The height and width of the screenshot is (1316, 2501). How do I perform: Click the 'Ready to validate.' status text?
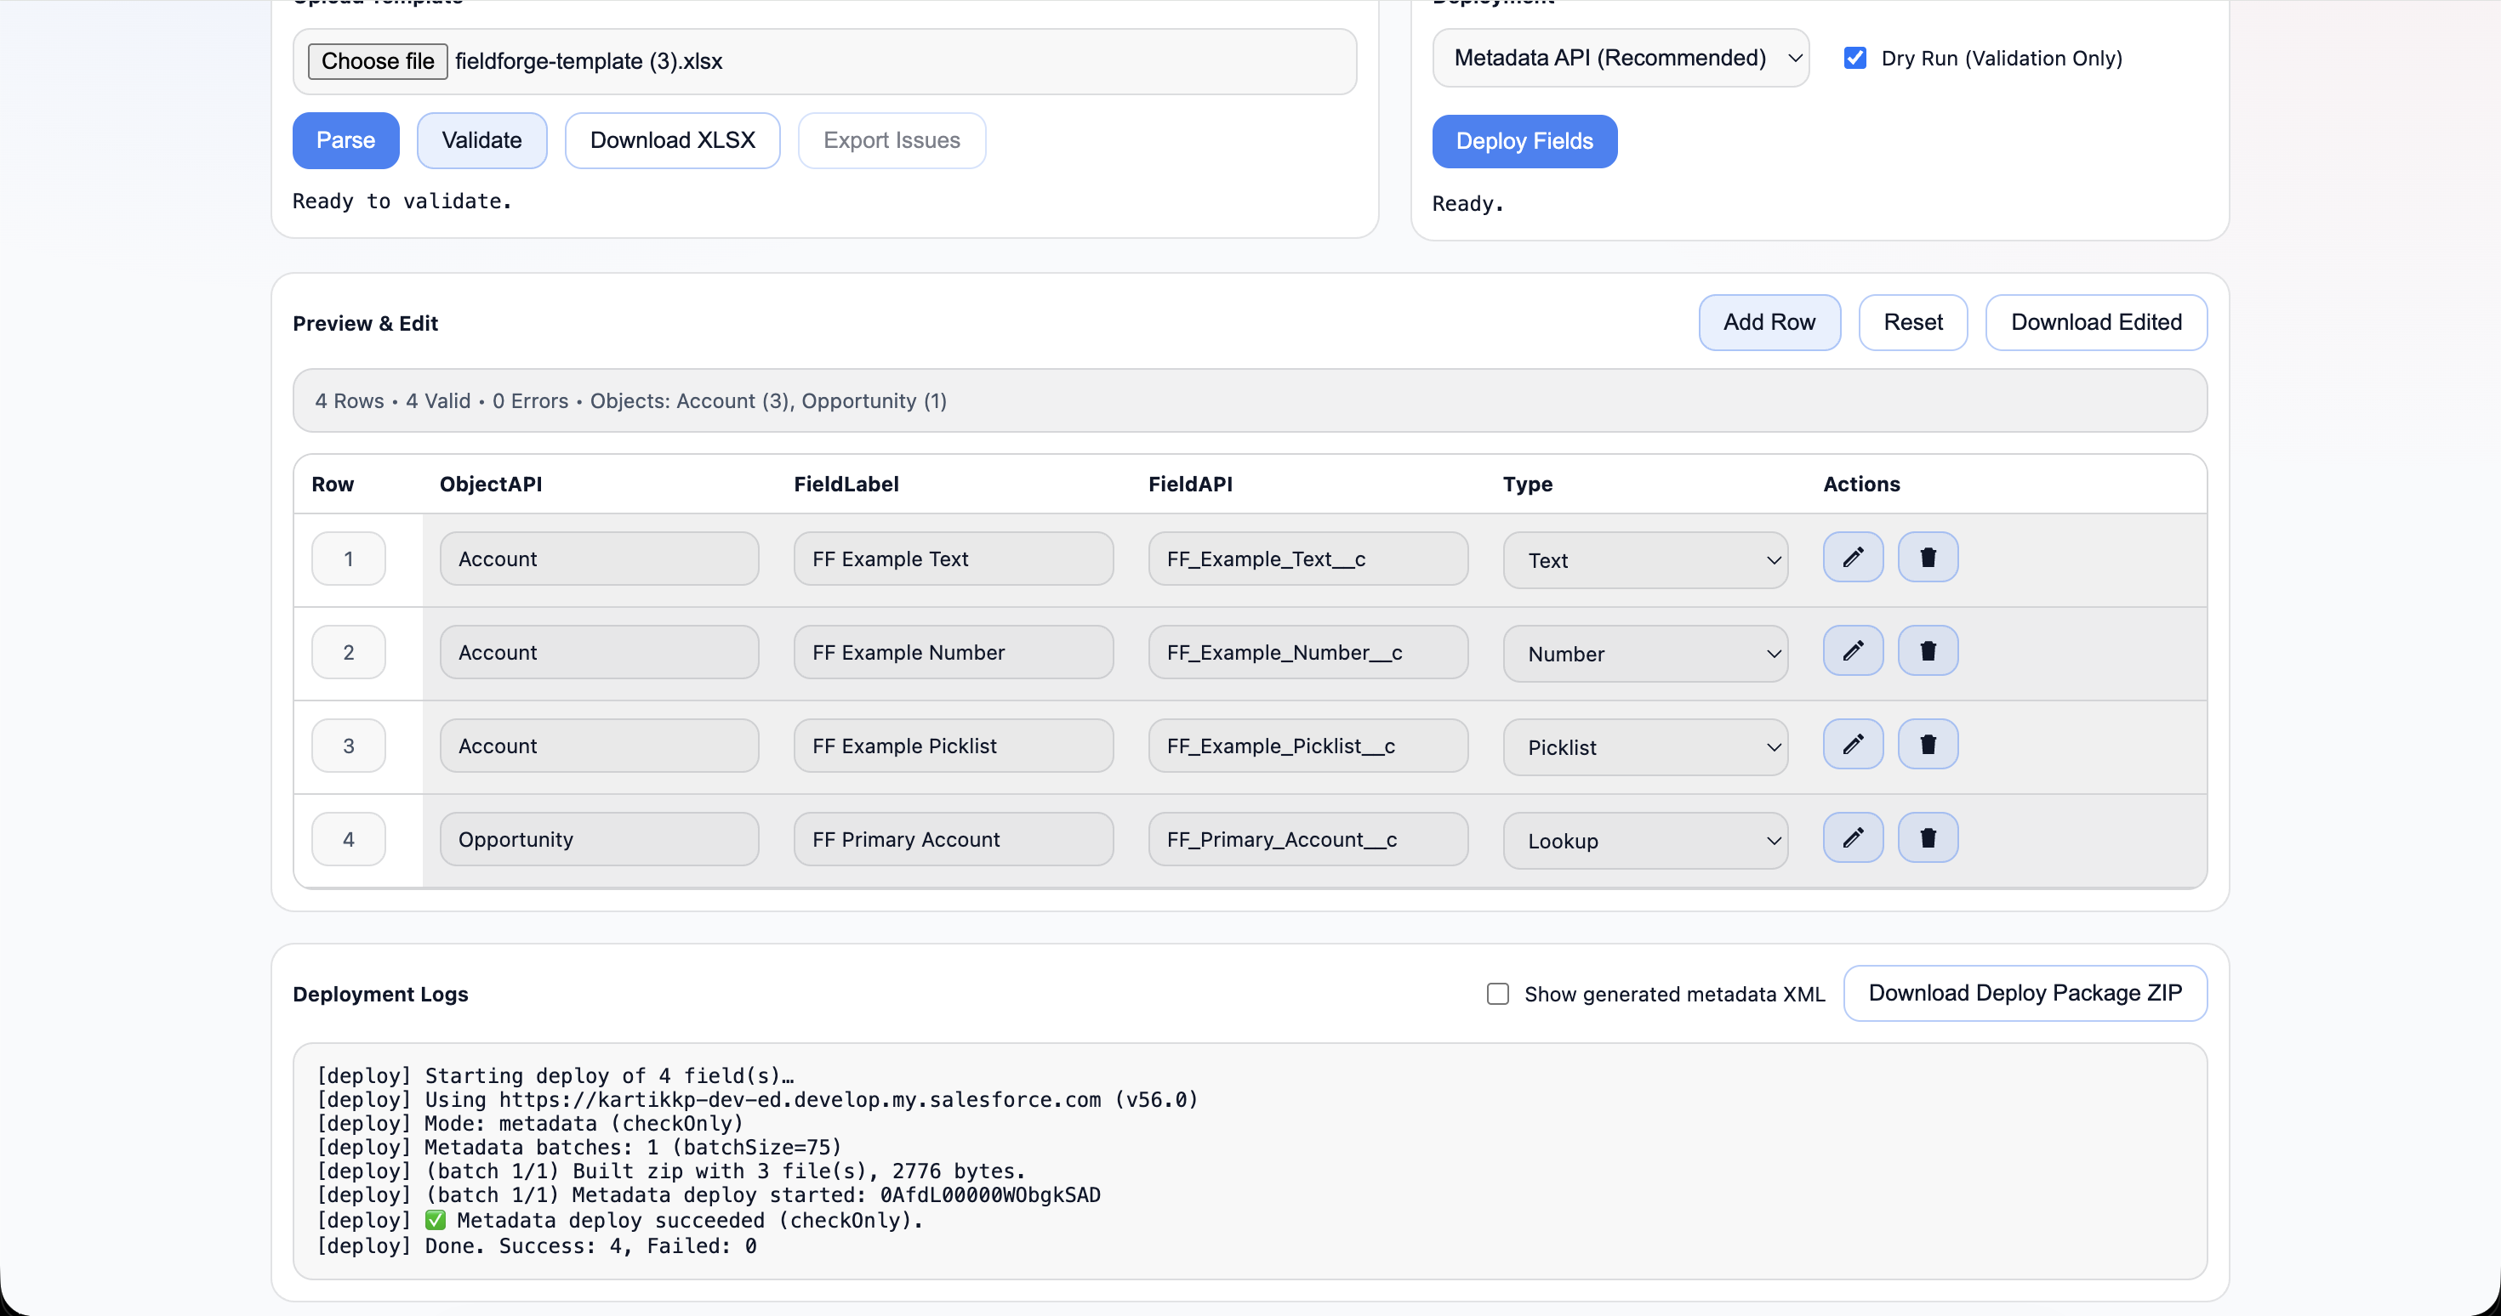coord(402,201)
